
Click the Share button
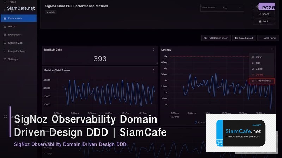coord(264,14)
